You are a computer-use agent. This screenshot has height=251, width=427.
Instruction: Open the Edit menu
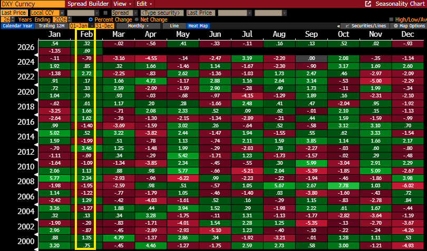tap(142, 4)
